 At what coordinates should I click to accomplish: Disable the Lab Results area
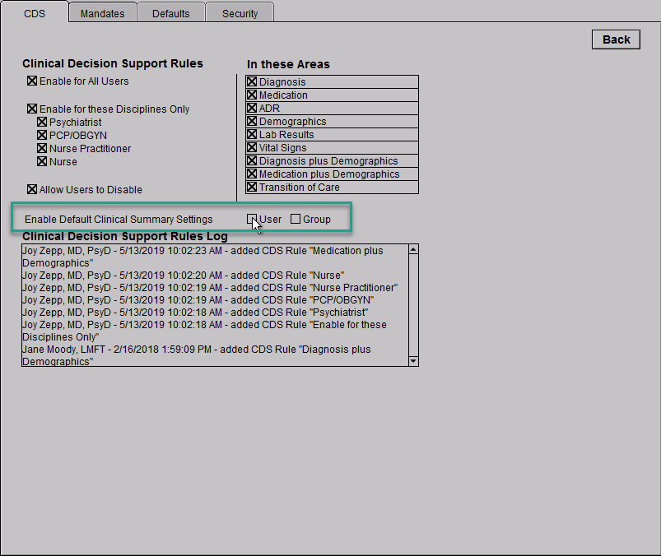(253, 135)
